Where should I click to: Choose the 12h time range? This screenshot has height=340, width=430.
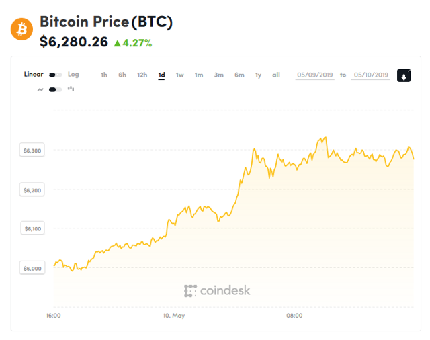click(x=142, y=75)
